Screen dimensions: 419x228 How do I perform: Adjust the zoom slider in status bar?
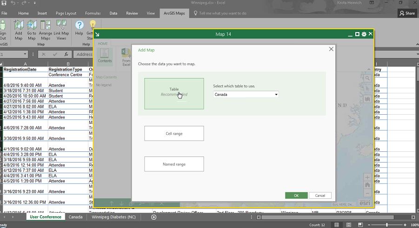(x=386, y=225)
